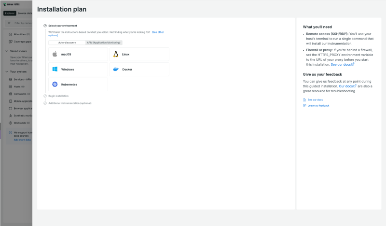Click the Workloads icon in sidebar
The height and width of the screenshot is (226, 386).
click(10, 123)
